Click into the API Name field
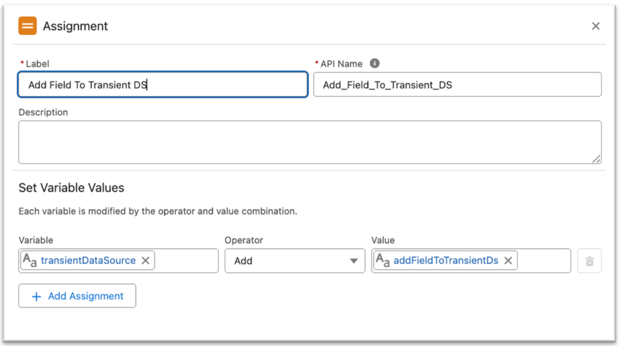 click(457, 85)
